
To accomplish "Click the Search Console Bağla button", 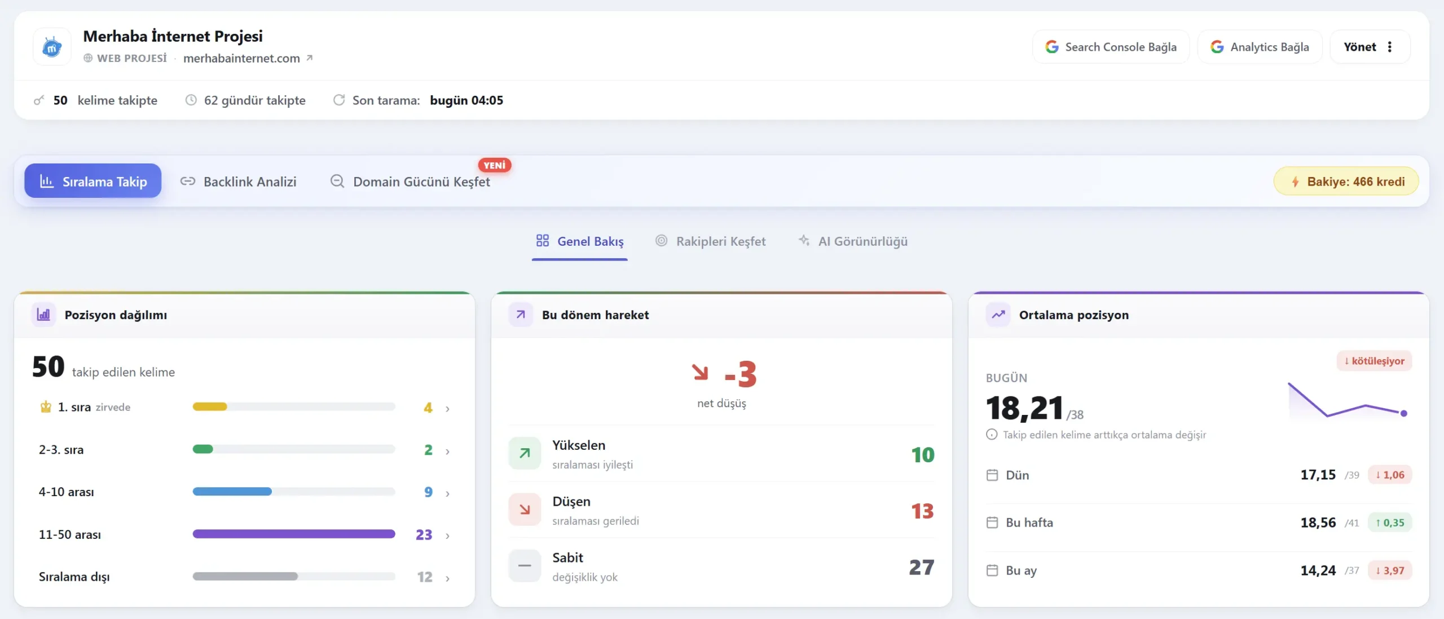I will pos(1111,47).
